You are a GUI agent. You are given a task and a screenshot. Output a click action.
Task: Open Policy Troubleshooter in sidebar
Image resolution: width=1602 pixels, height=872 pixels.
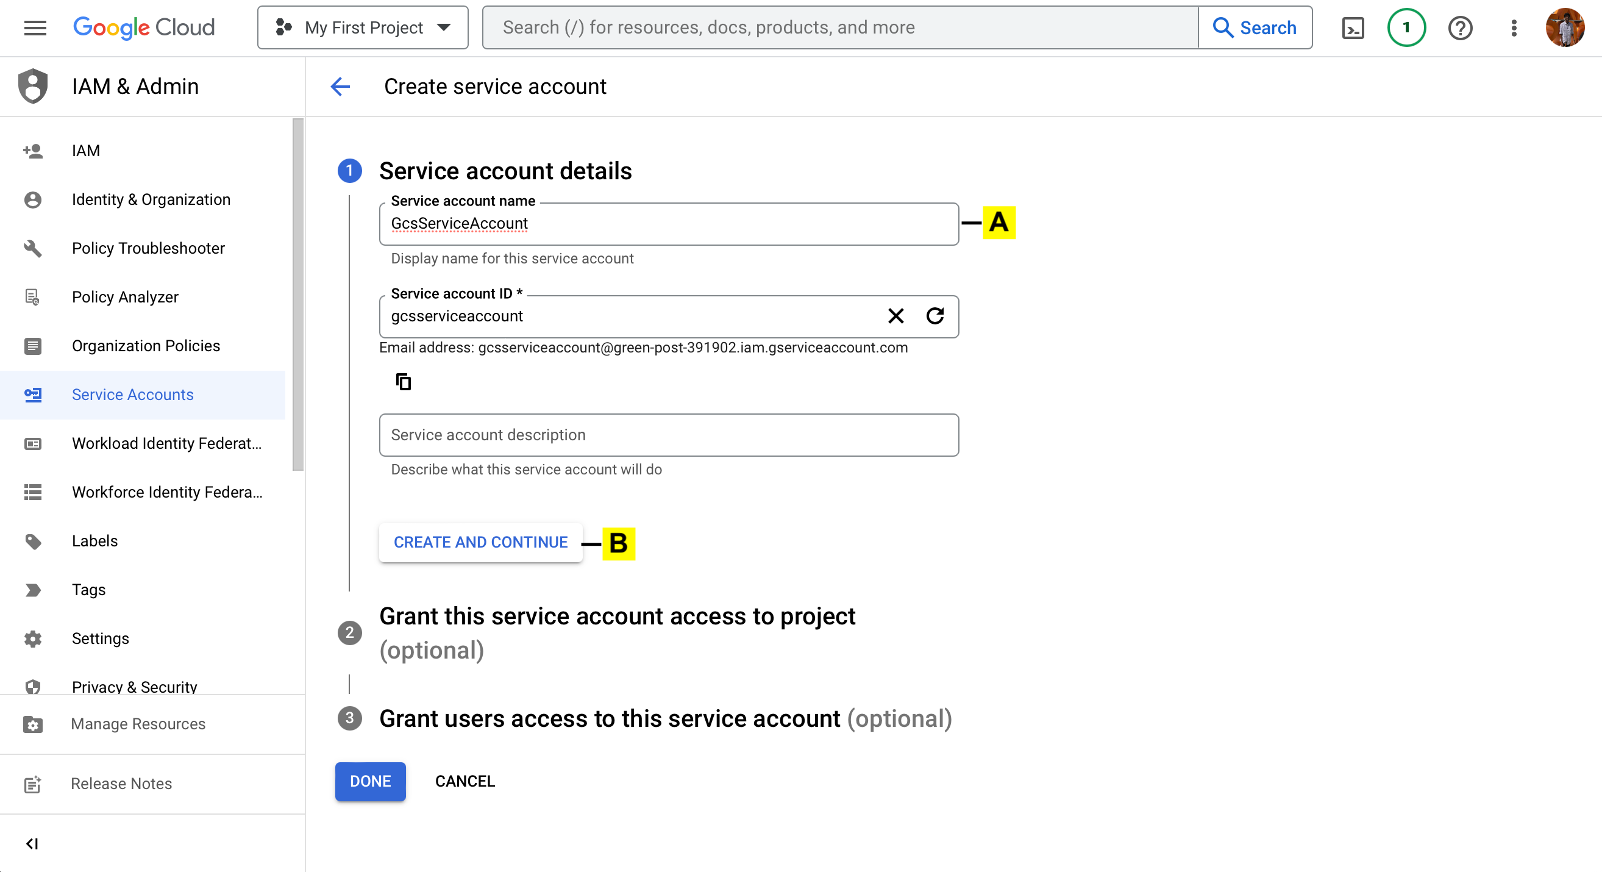point(148,248)
